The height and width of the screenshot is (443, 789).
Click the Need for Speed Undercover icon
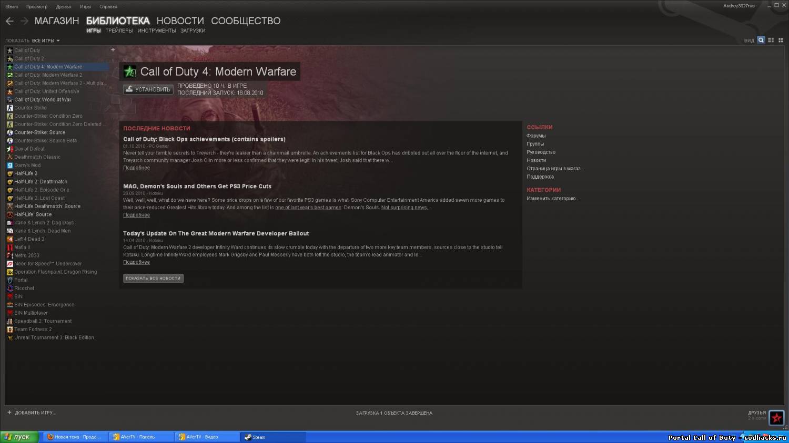click(9, 264)
